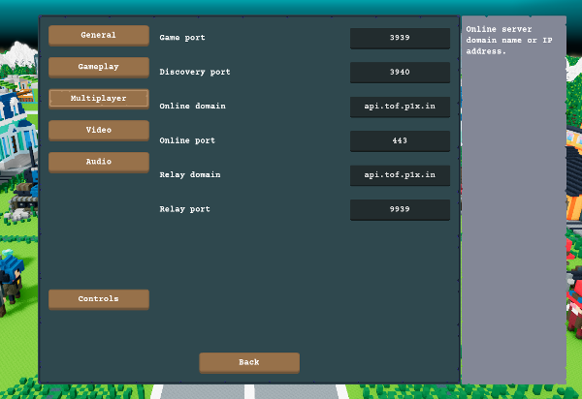
Task: Open the Controls configuration
Action: [x=99, y=299]
